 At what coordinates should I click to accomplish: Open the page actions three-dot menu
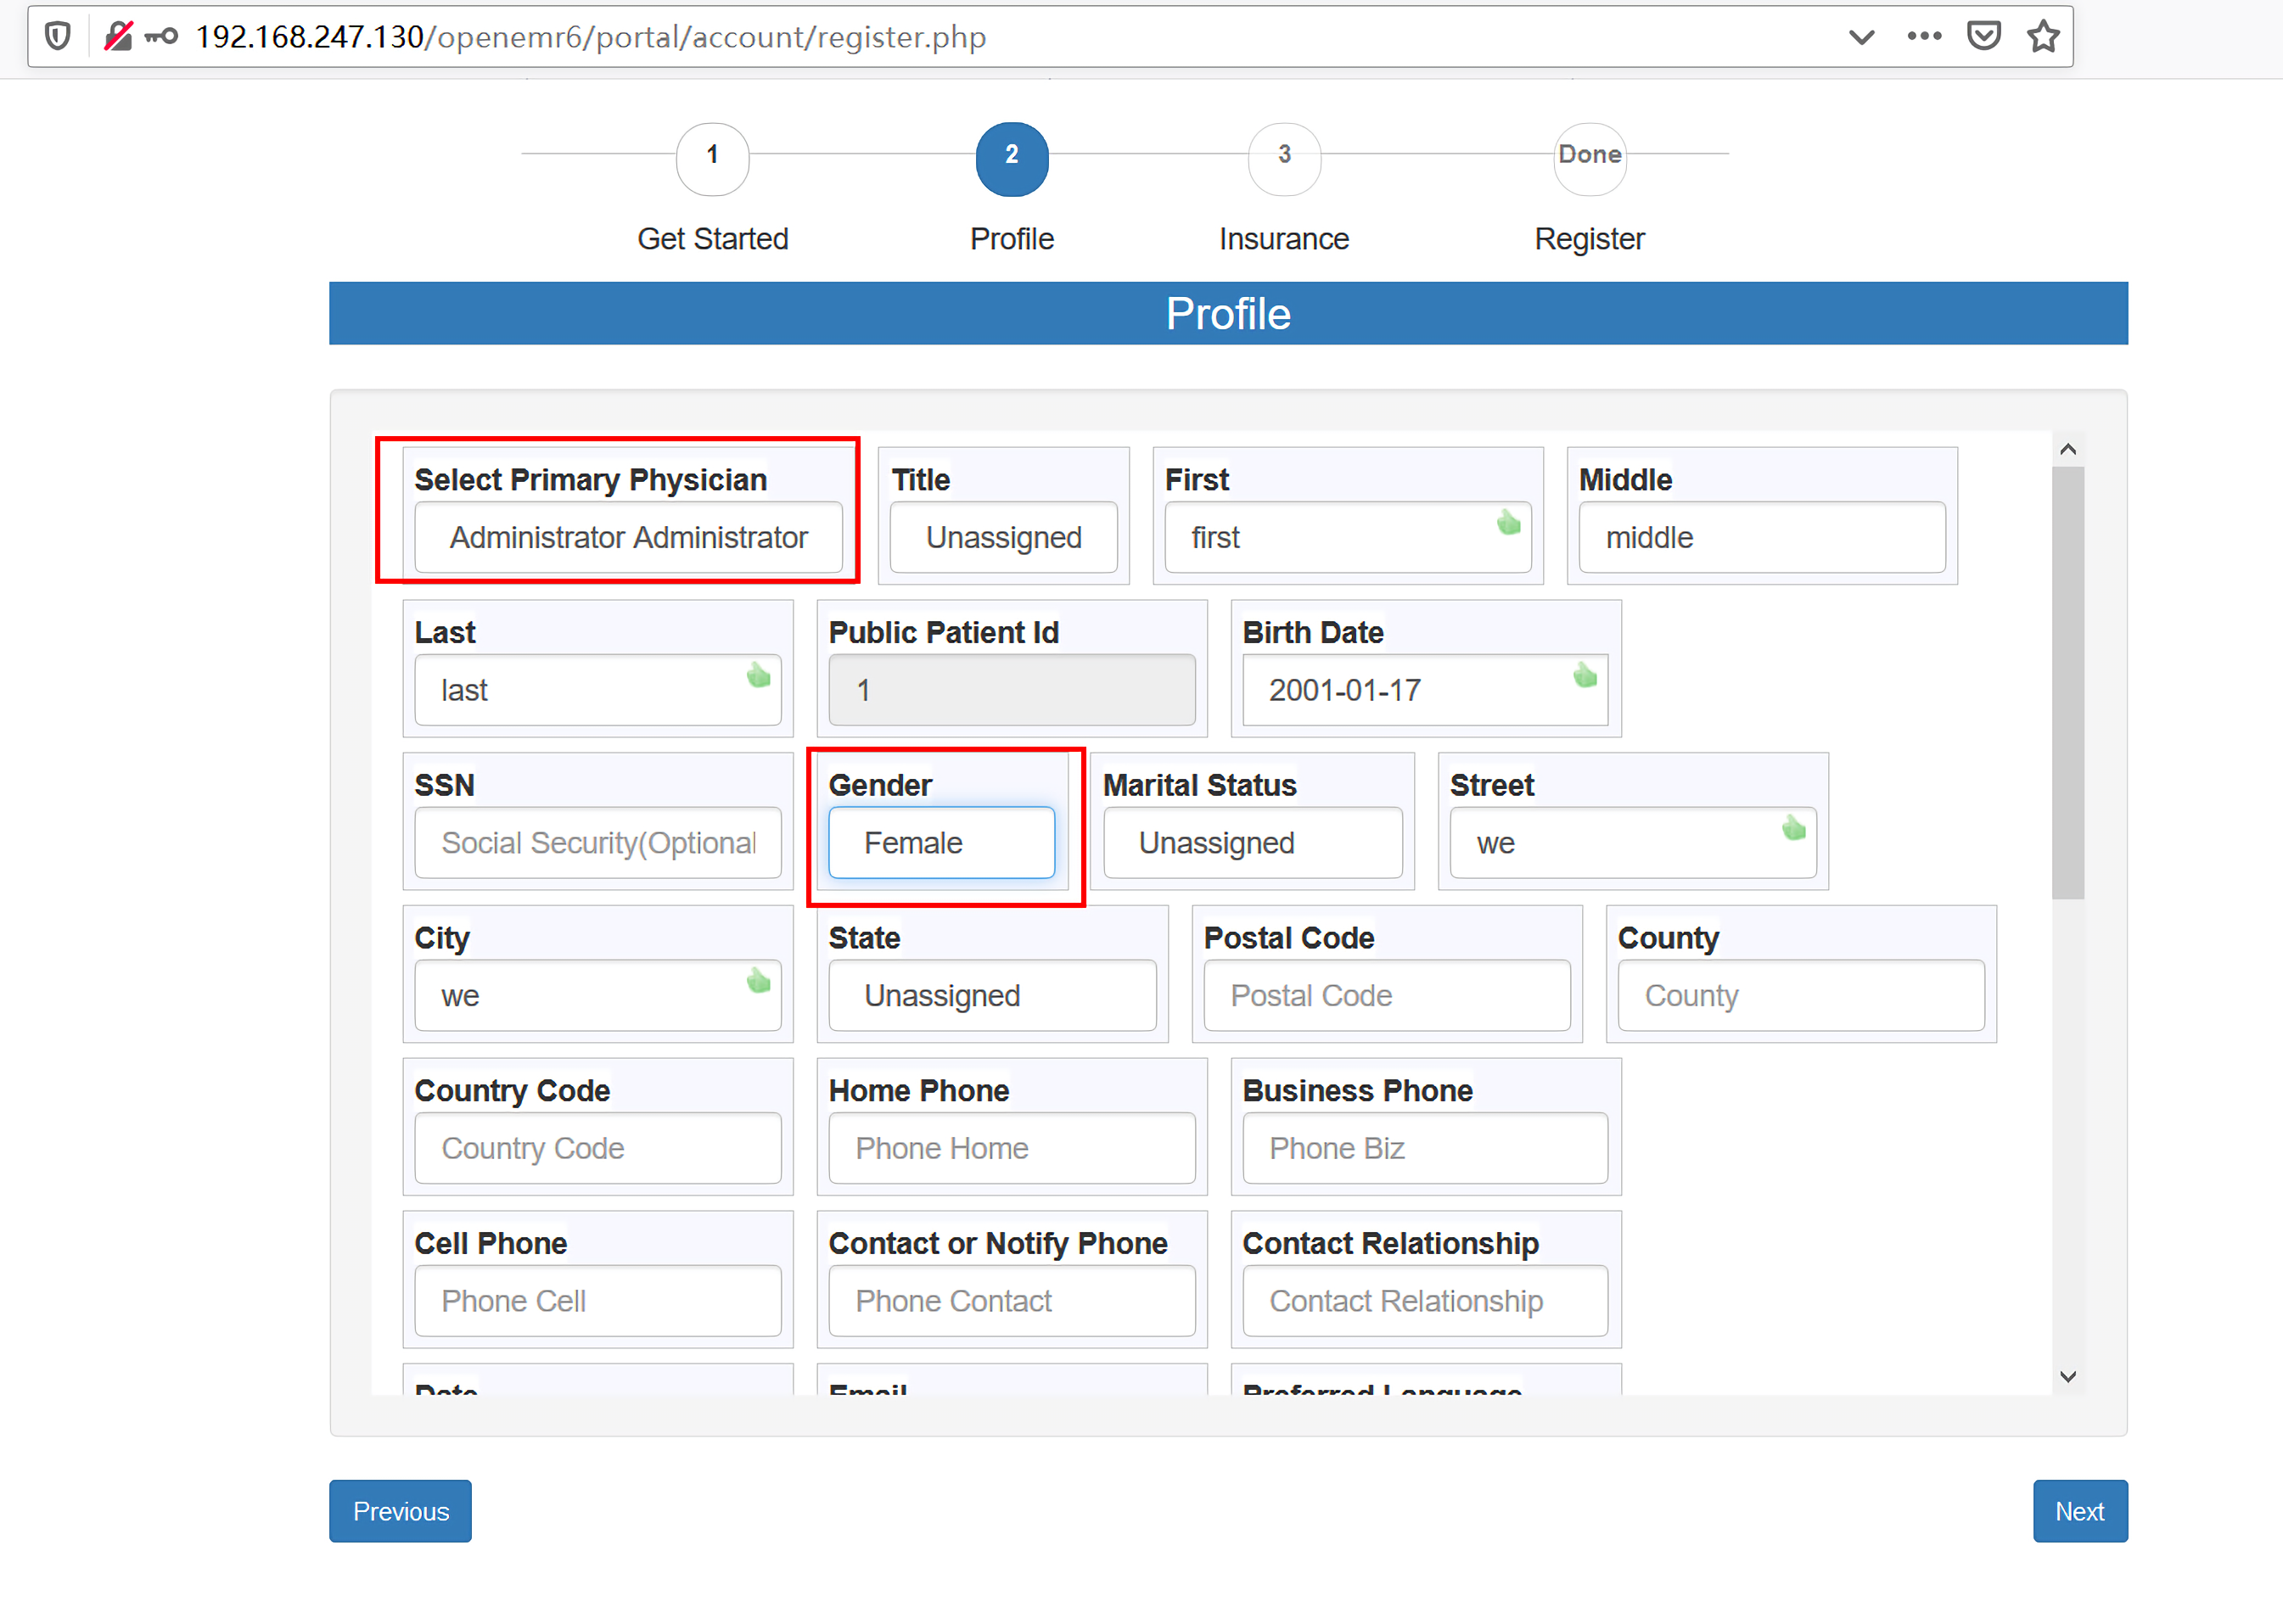1923,37
